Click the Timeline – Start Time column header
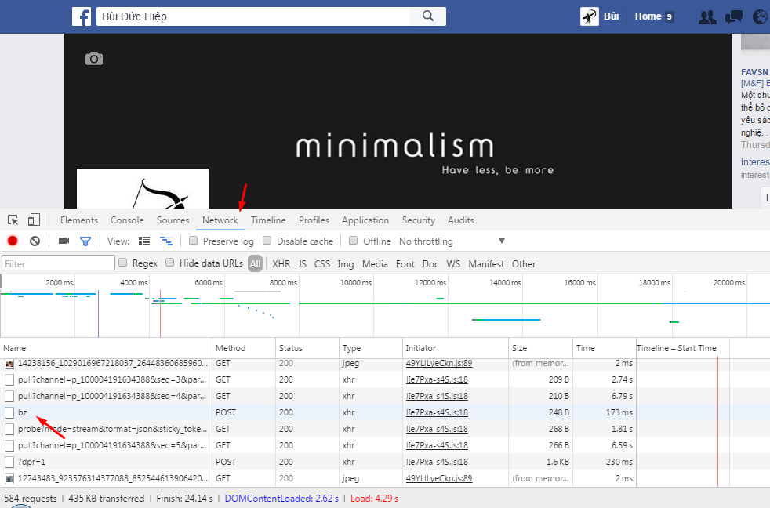 pos(676,348)
